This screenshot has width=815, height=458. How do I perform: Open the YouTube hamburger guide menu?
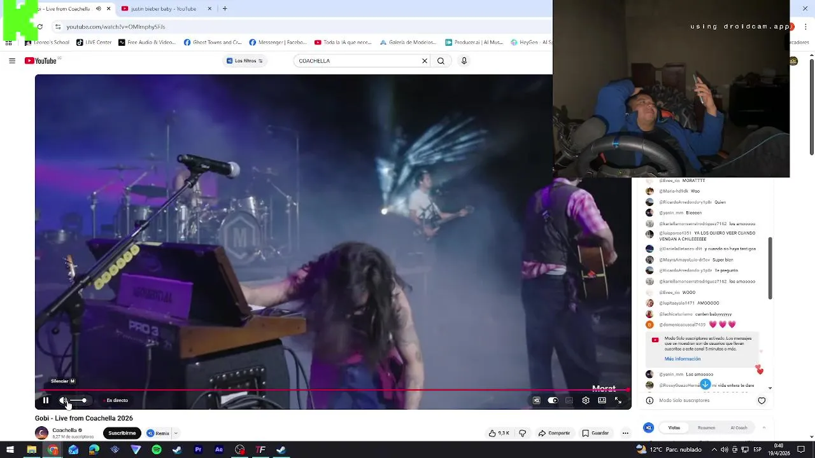point(12,61)
